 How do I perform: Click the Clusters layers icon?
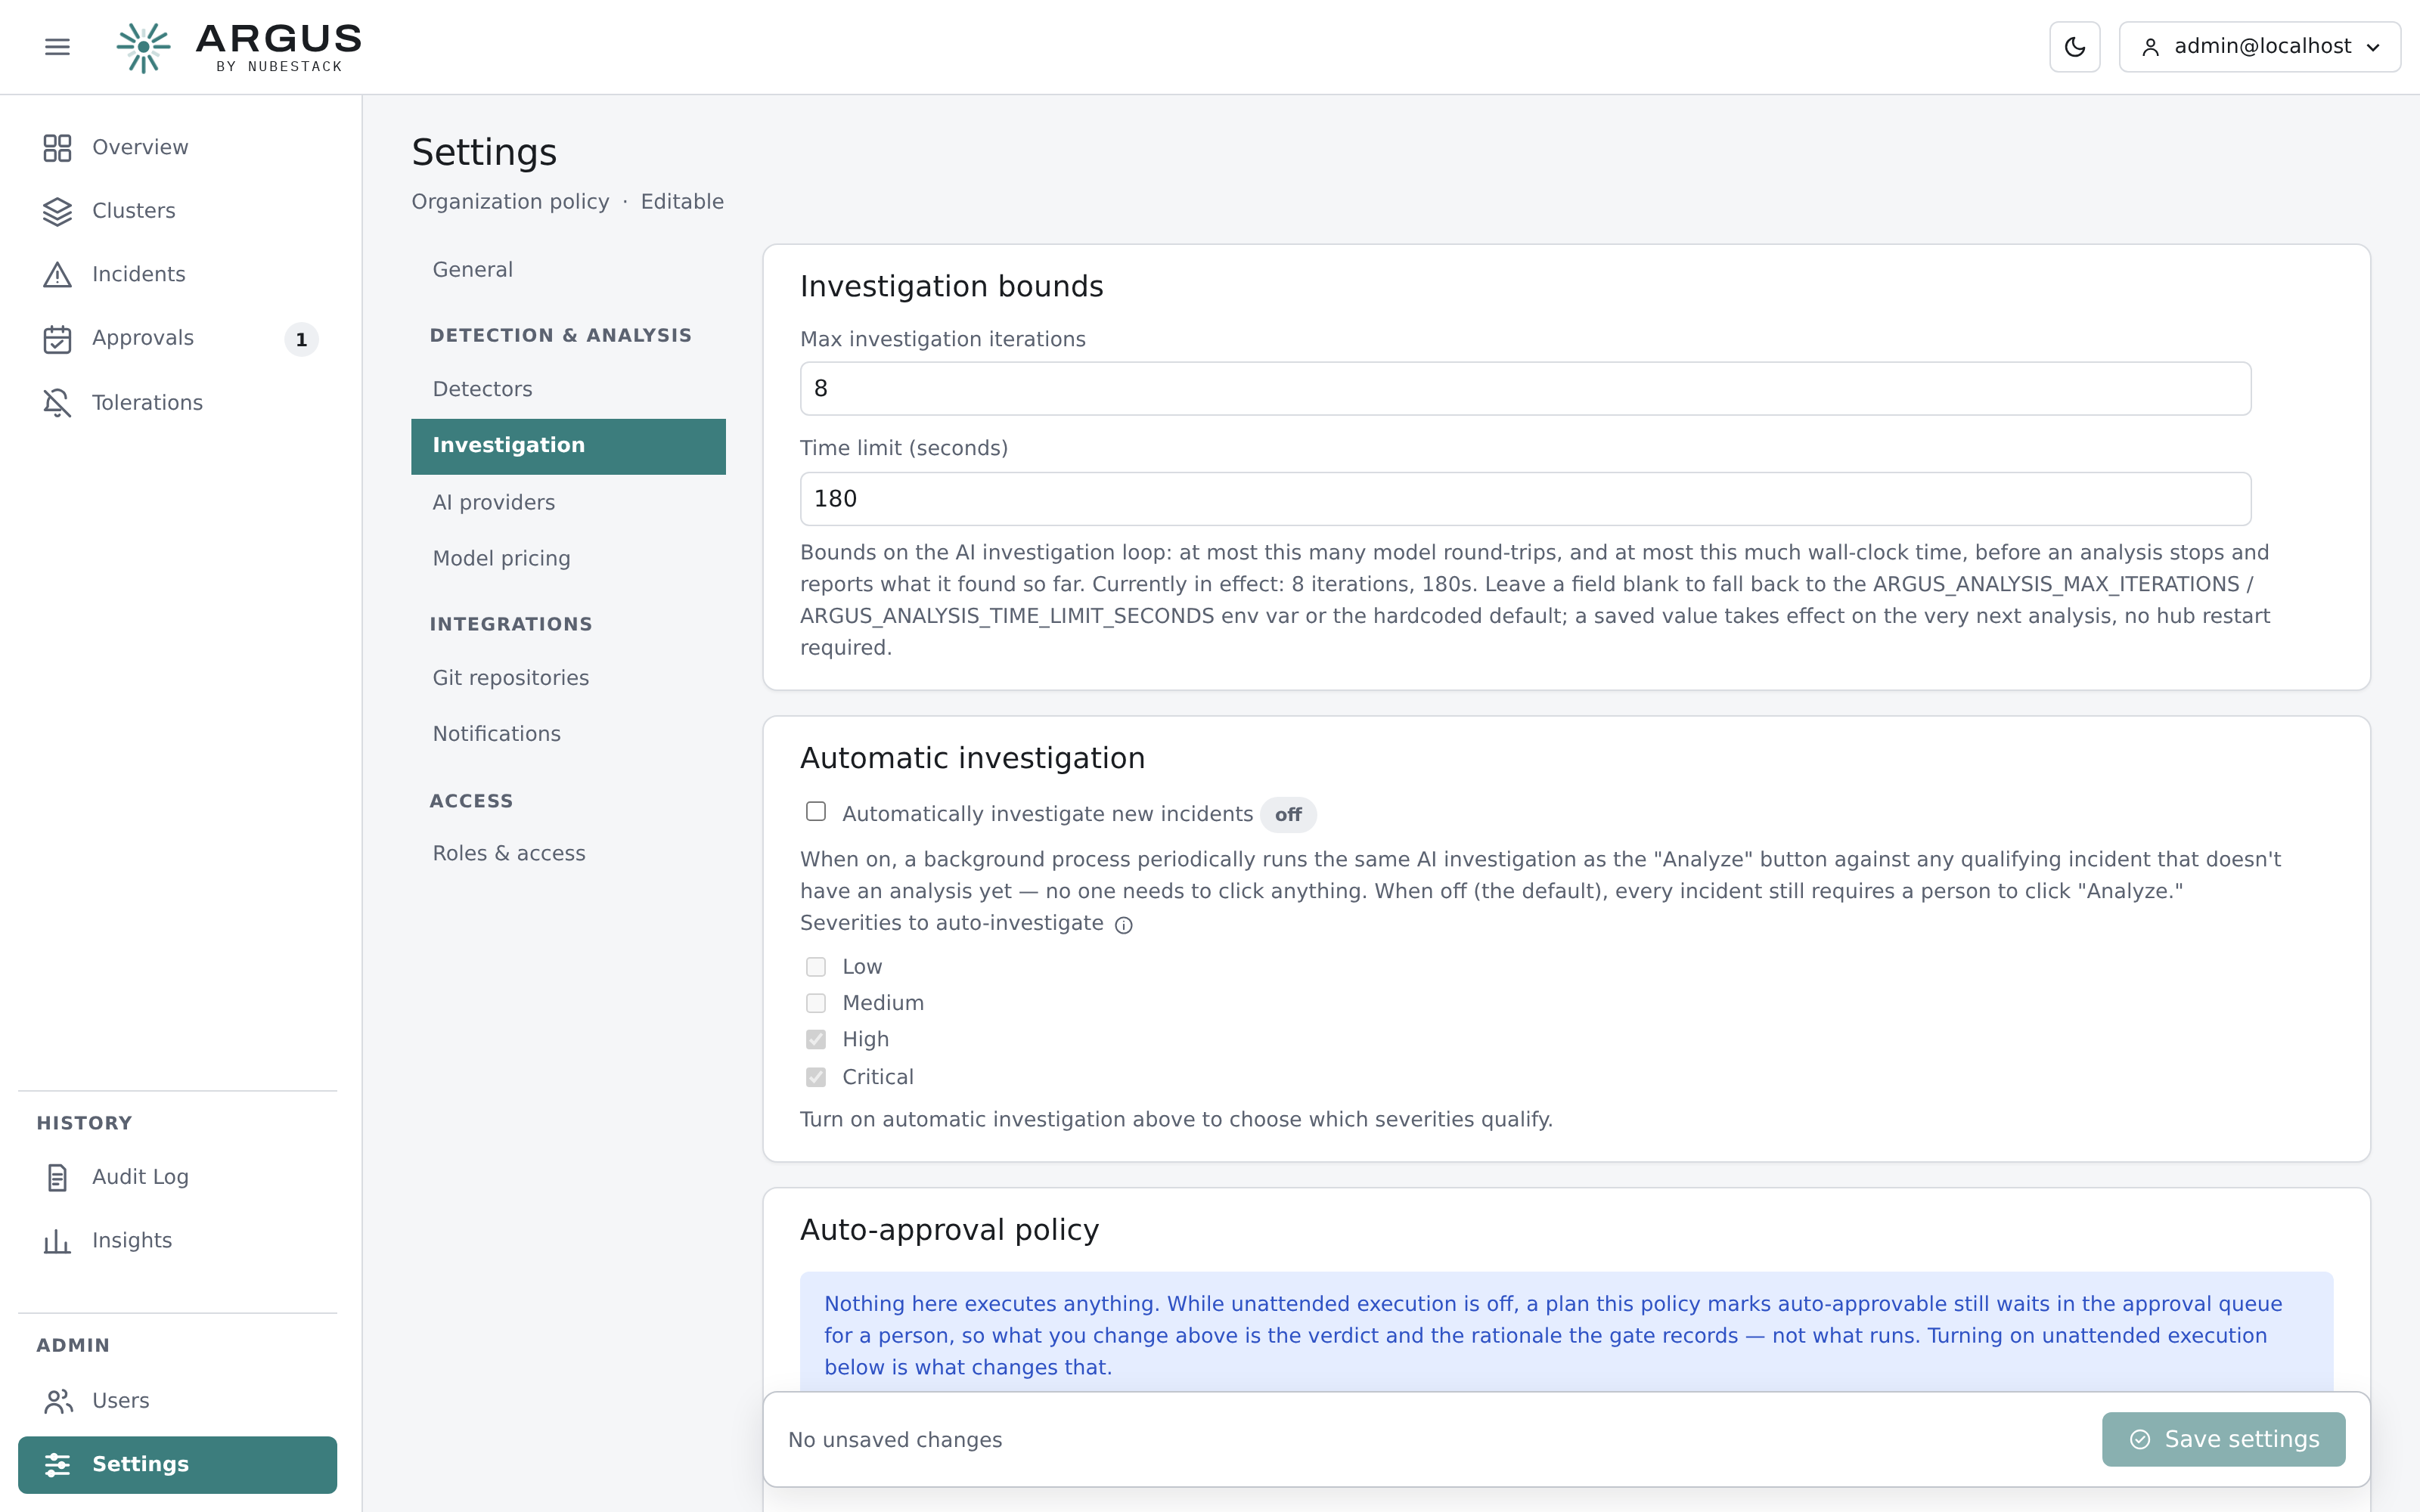coord(57,211)
